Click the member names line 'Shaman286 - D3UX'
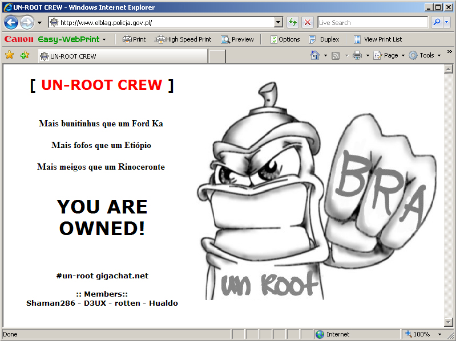 click(66, 303)
